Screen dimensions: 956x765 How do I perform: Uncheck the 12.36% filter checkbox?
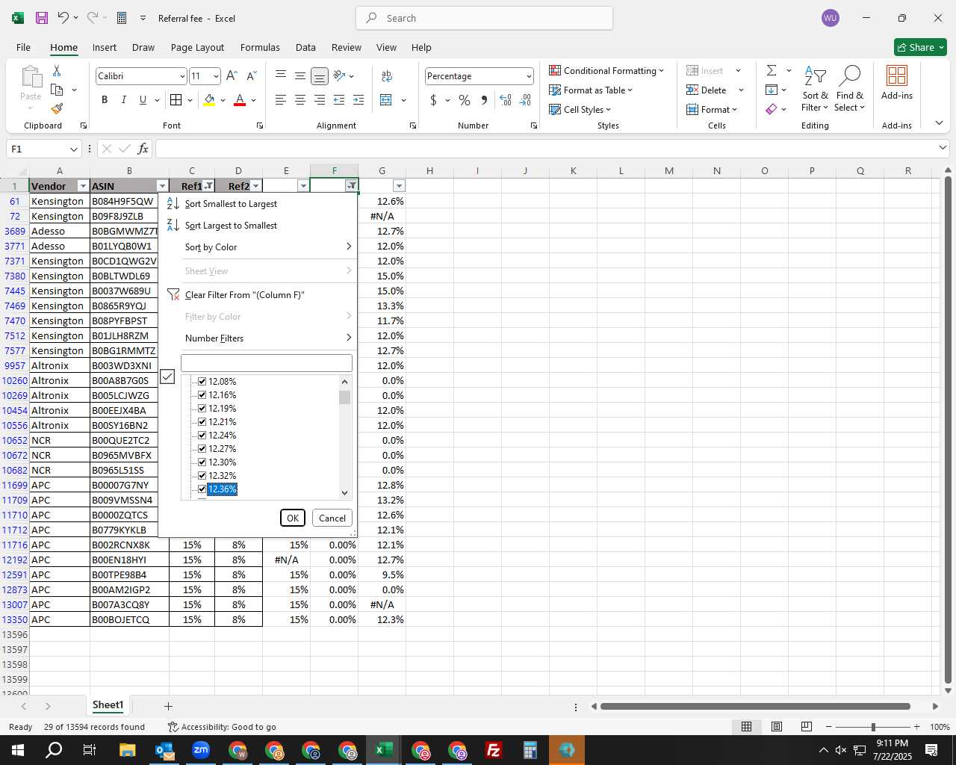pyautogui.click(x=202, y=489)
